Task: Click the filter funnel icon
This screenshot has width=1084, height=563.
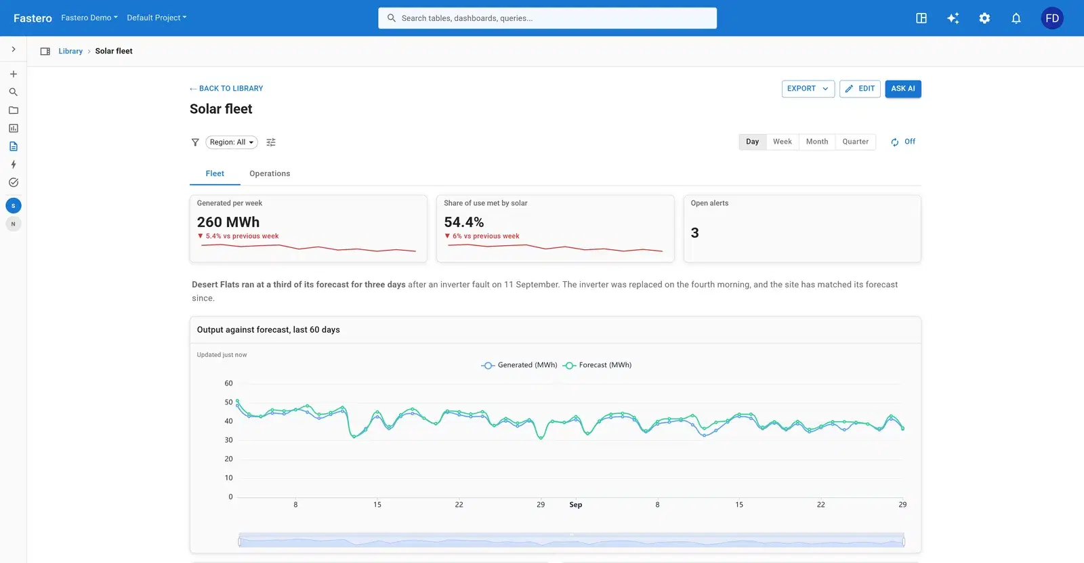Action: (195, 142)
